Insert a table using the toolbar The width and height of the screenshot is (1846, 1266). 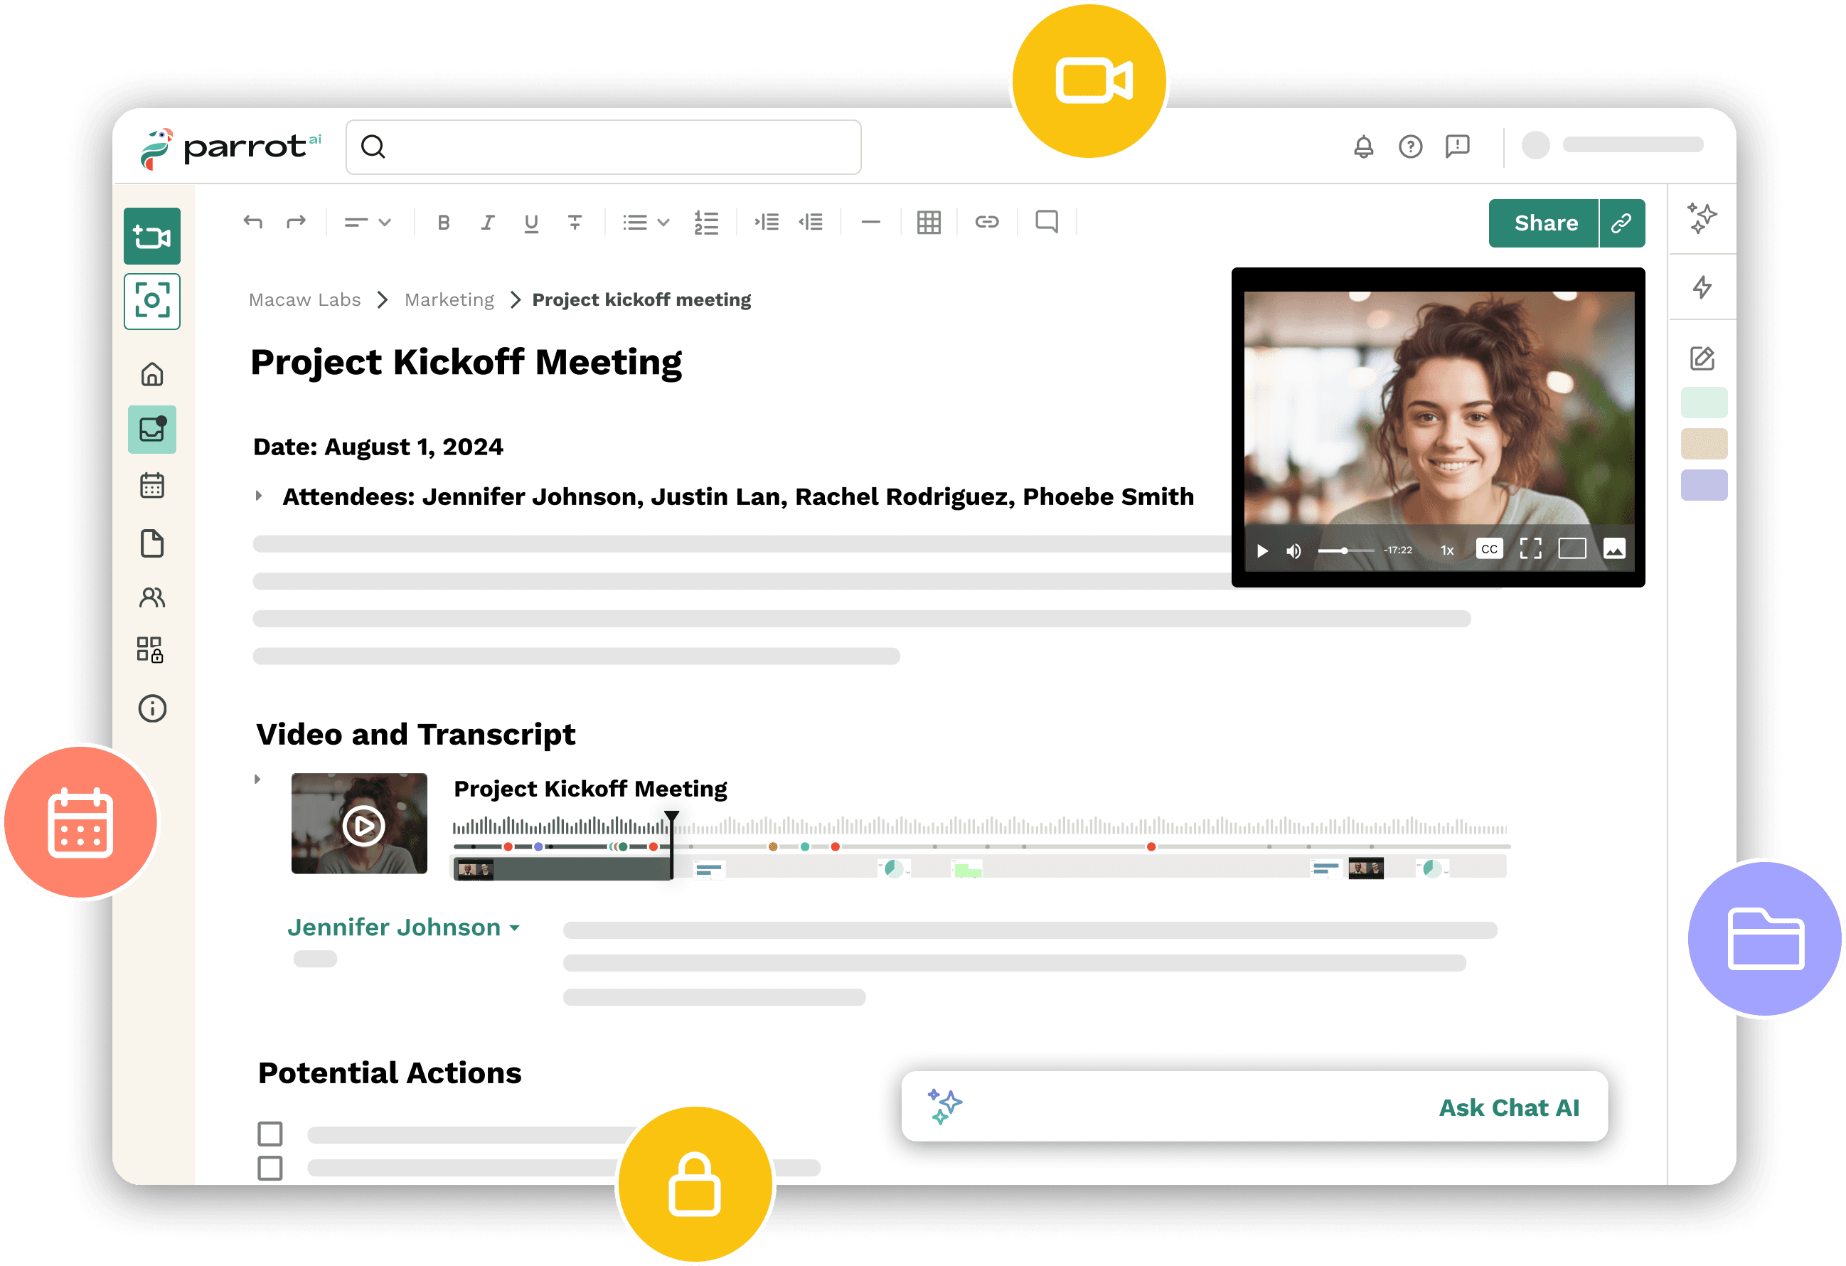[928, 223]
